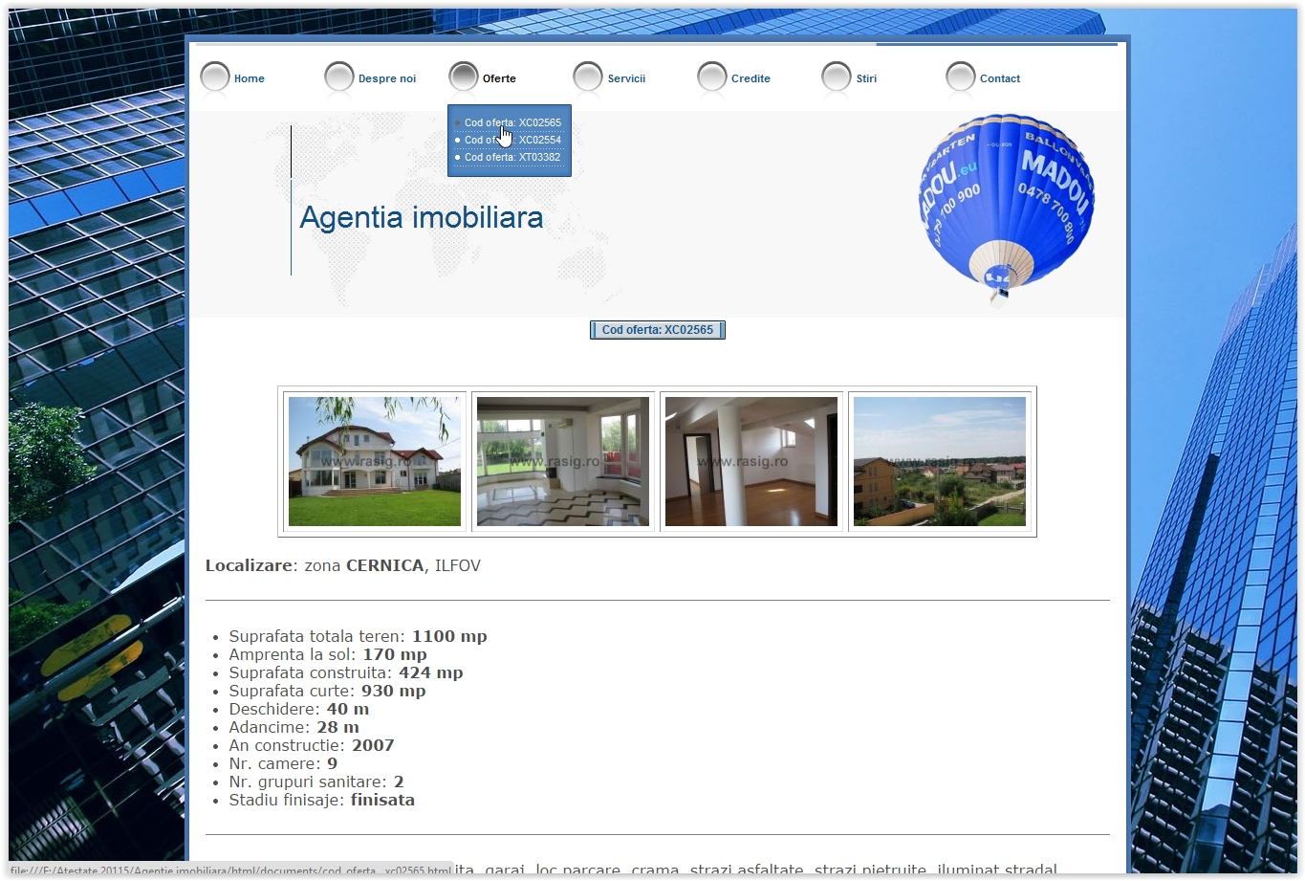This screenshot has width=1305, height=881.
Task: Click the round icon beside Servicii
Action: pyautogui.click(x=588, y=77)
